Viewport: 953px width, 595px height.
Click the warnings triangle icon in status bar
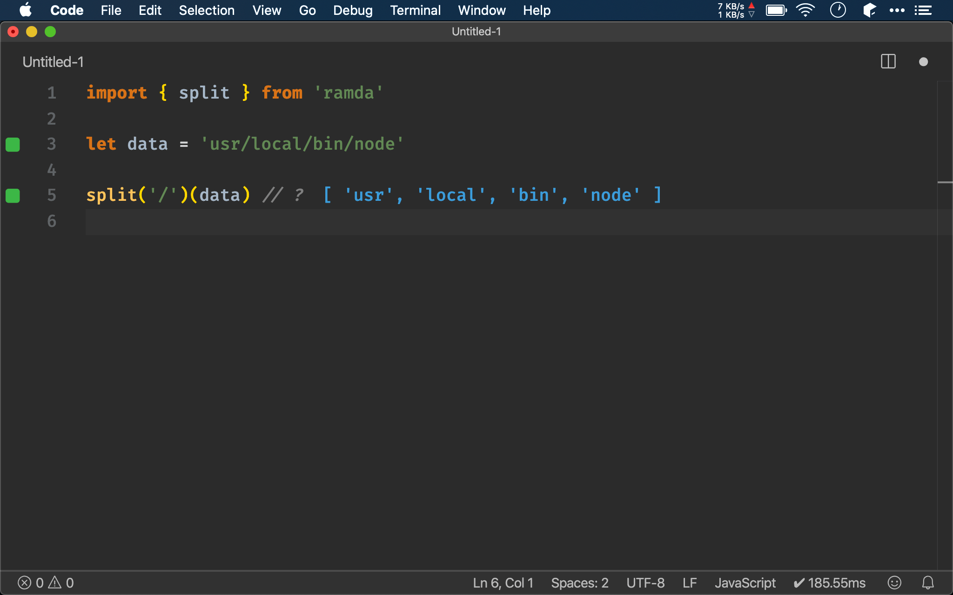pos(55,582)
